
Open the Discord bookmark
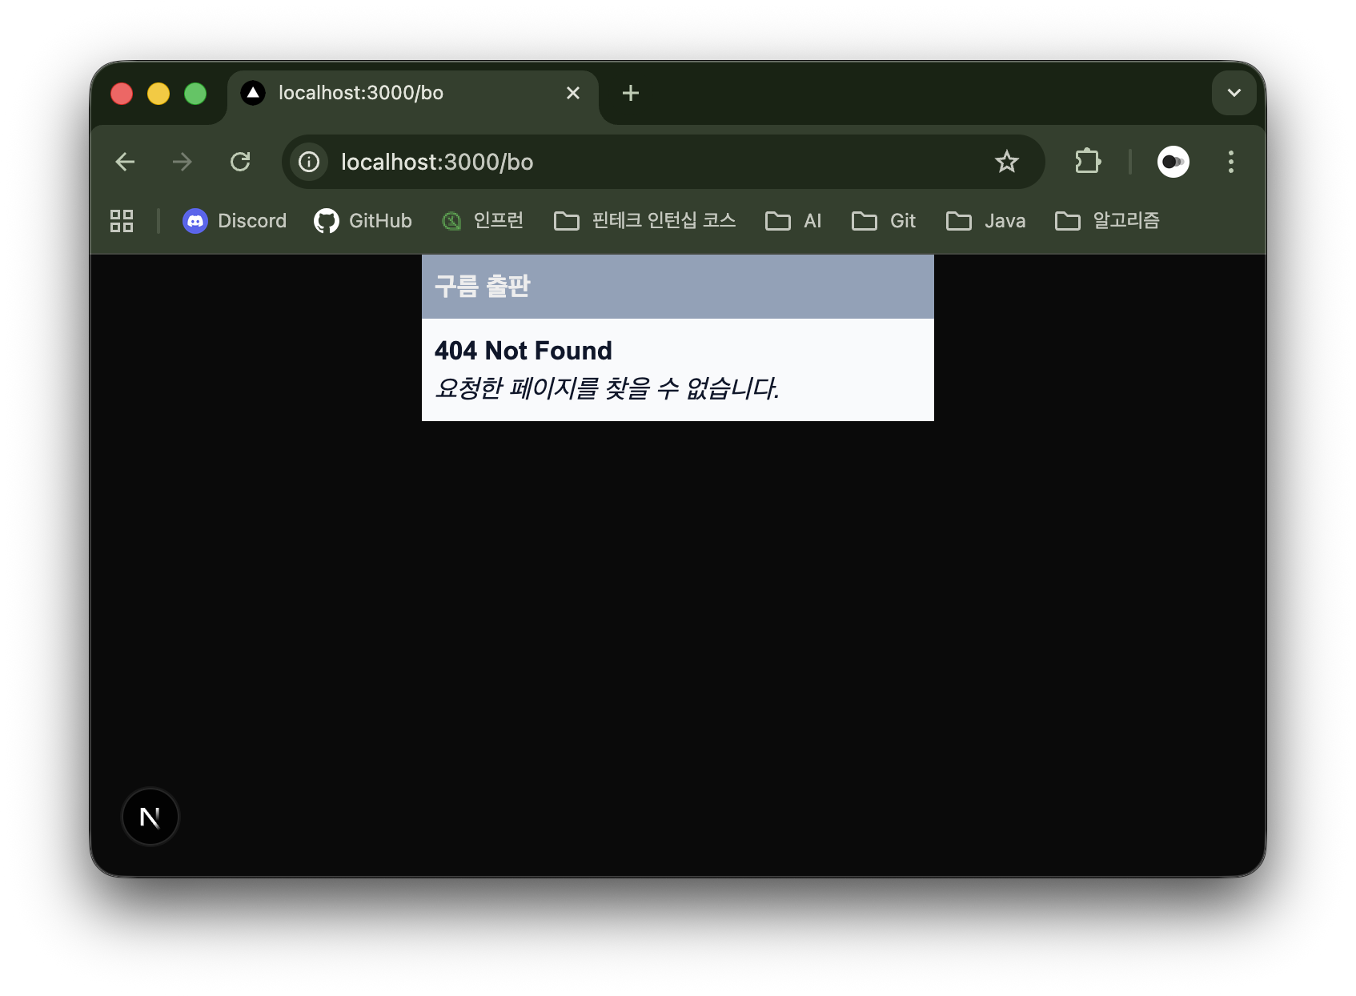[x=235, y=221]
